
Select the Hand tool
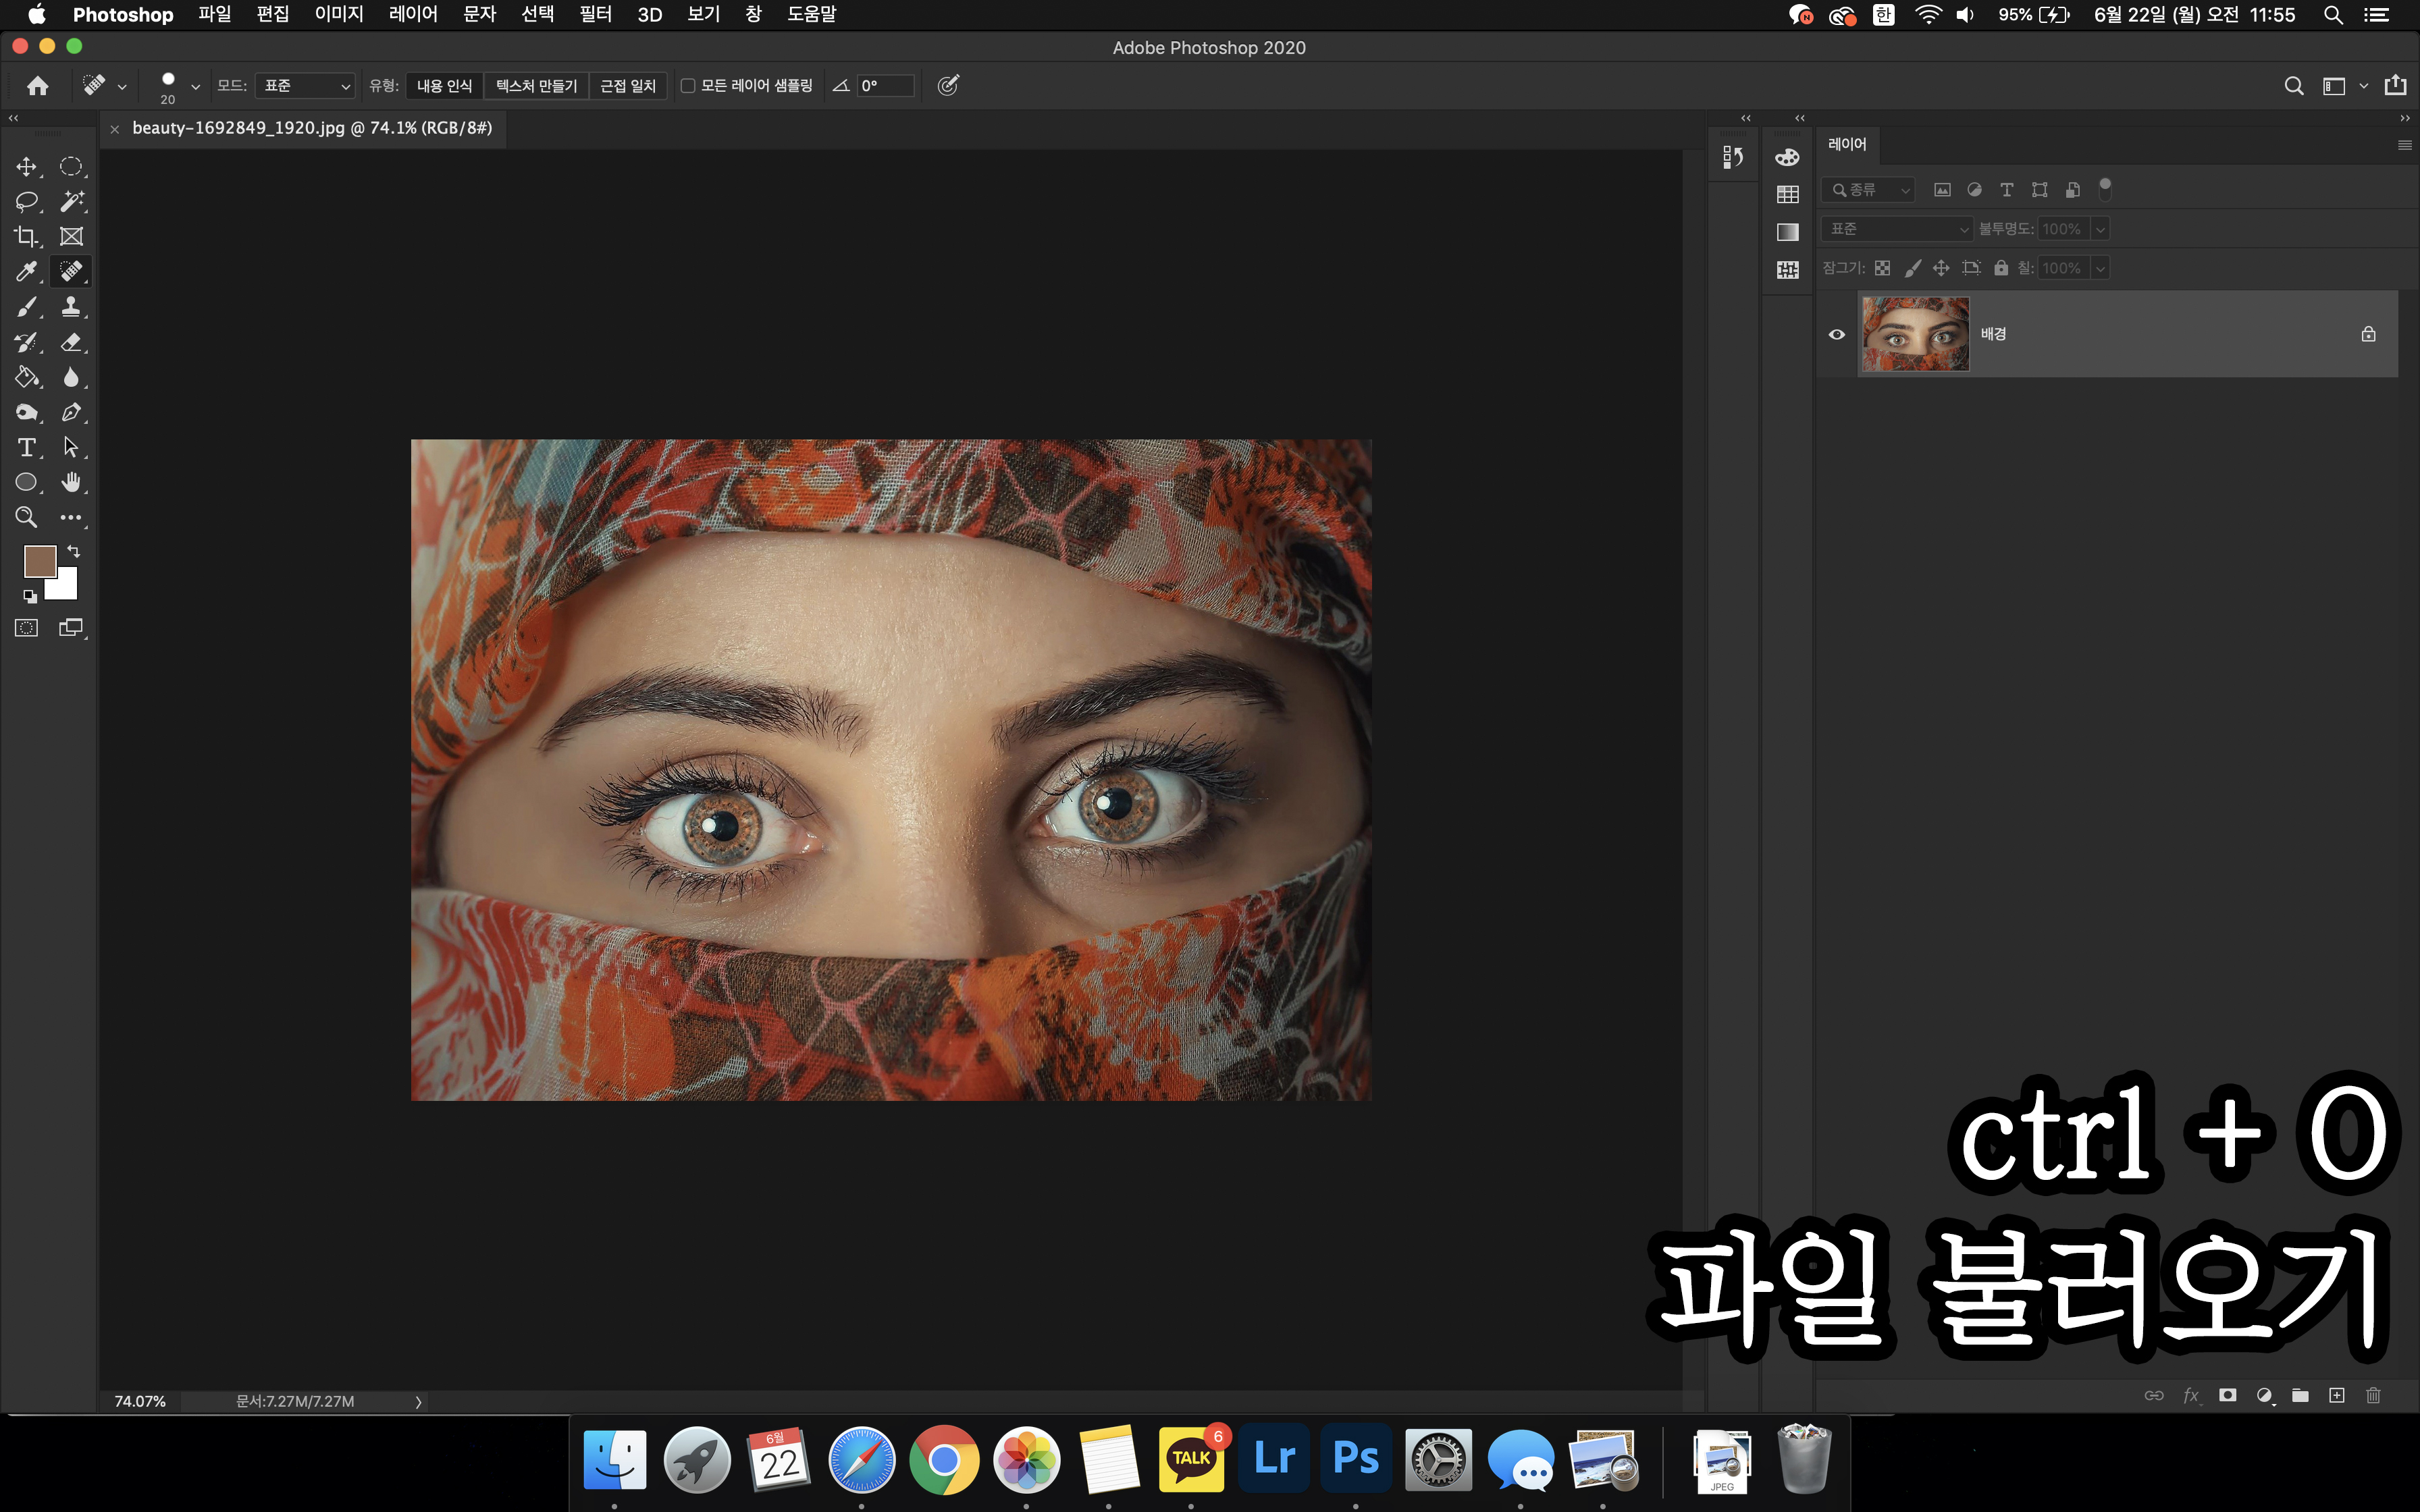71,482
